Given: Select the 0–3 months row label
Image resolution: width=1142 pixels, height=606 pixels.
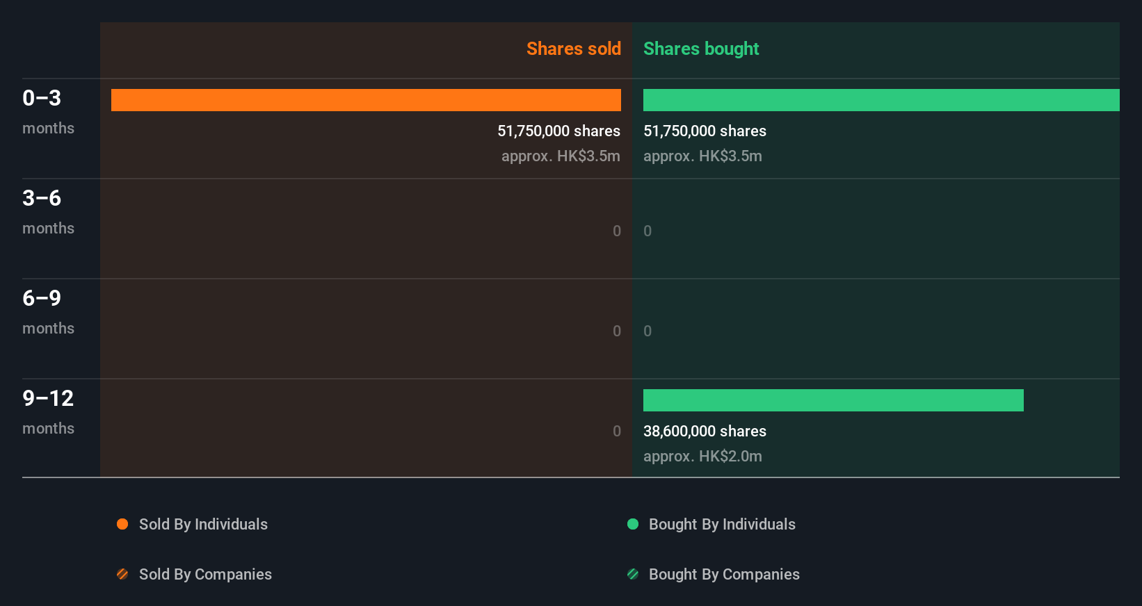Looking at the screenshot, I should (48, 111).
